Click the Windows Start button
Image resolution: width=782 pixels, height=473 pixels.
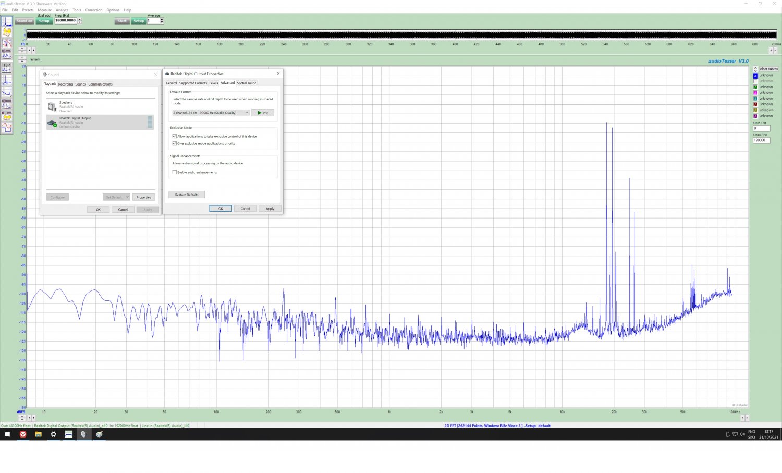(7, 434)
